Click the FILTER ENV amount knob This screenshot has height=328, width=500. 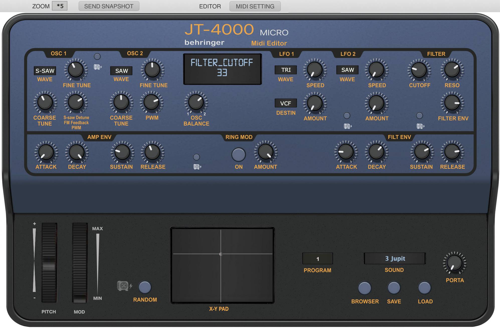[452, 103]
